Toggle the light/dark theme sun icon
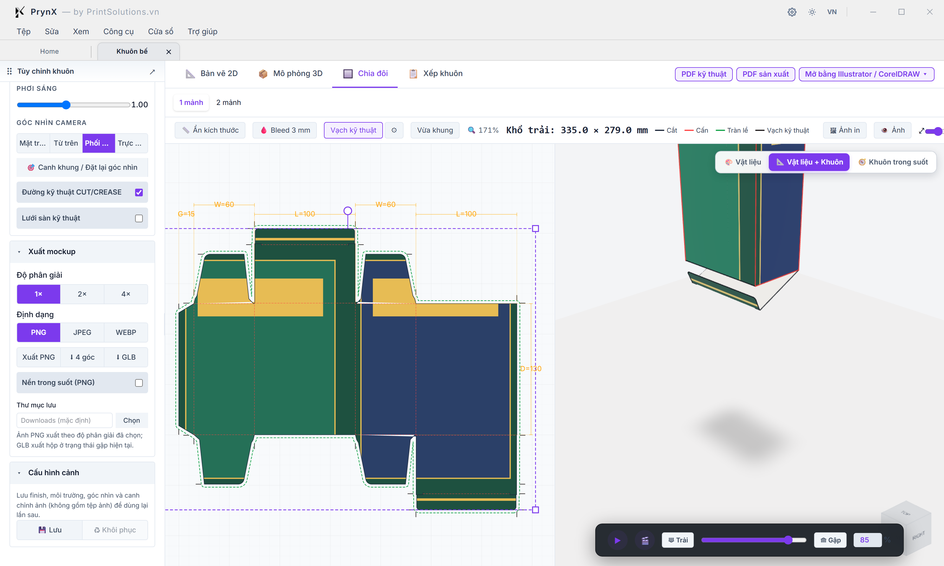 pos(812,12)
